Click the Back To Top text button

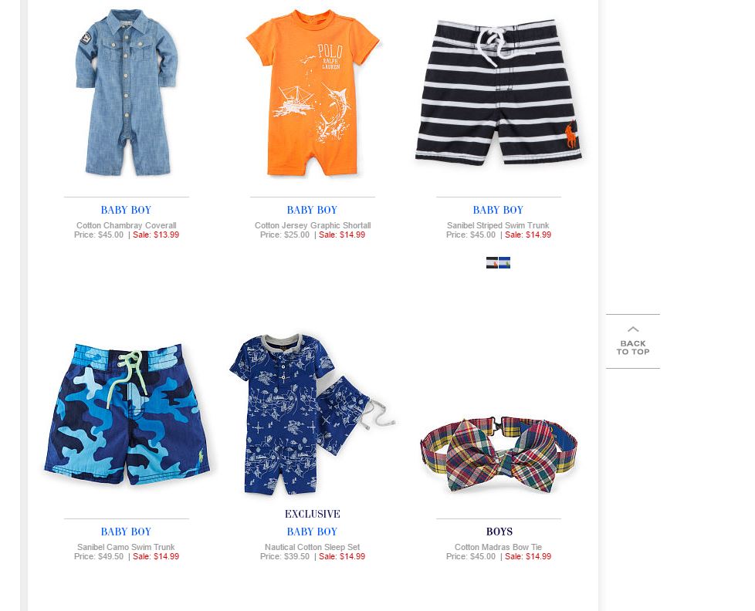tap(633, 347)
